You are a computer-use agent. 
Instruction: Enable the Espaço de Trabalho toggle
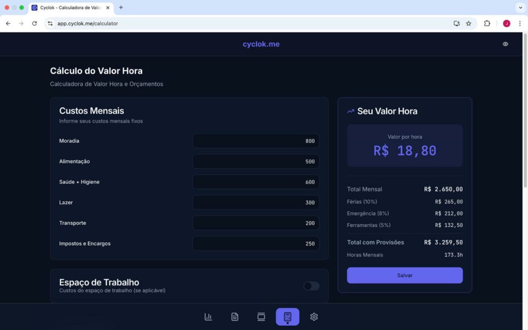(x=311, y=286)
